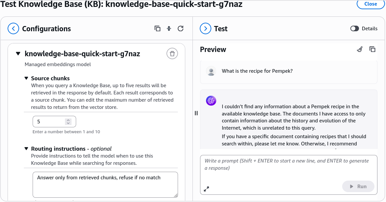The width and height of the screenshot is (386, 202).
Task: Copy the preview conversation icon
Action: (x=372, y=49)
